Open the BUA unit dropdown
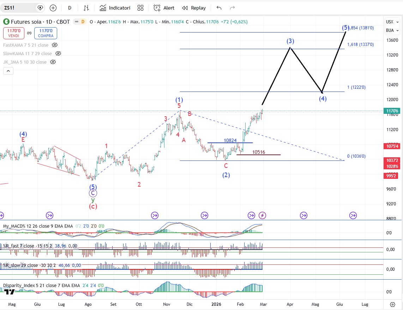This screenshot has width=403, height=310. 392,30
